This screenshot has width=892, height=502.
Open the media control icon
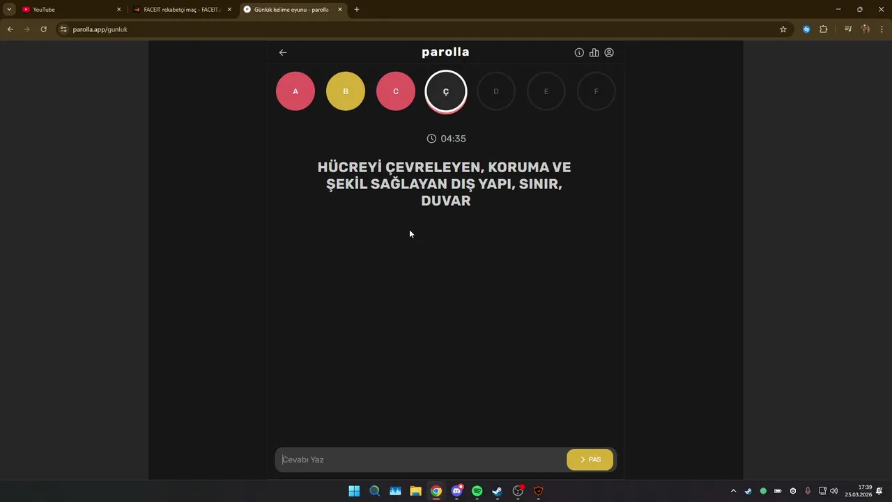[x=848, y=29]
